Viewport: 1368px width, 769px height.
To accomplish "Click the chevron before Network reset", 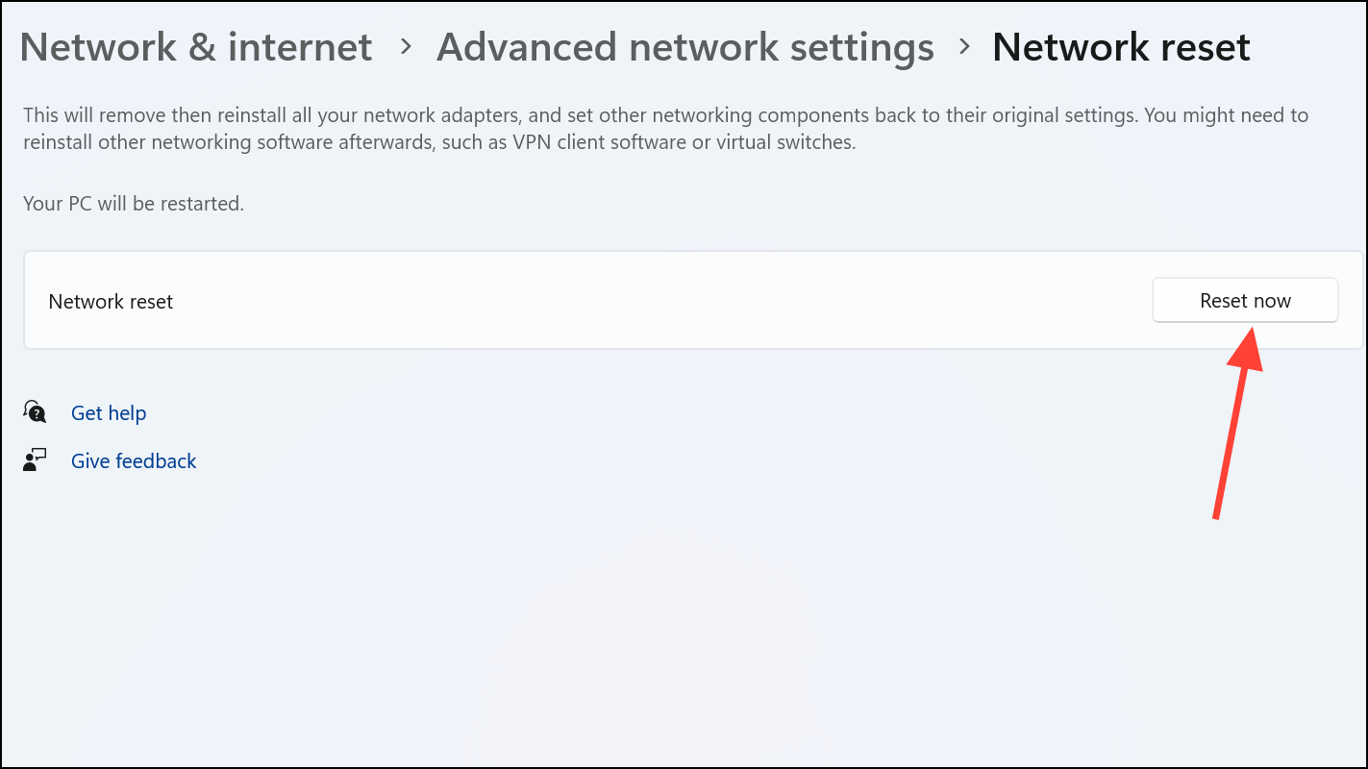I will 964,46.
